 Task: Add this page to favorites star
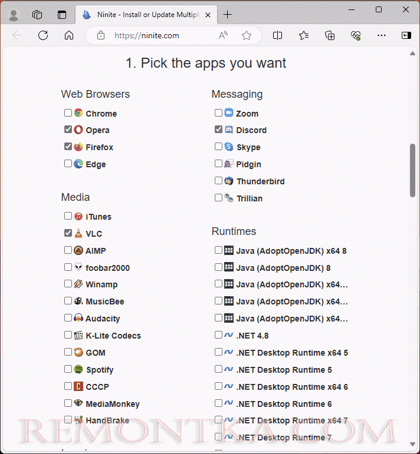(247, 35)
